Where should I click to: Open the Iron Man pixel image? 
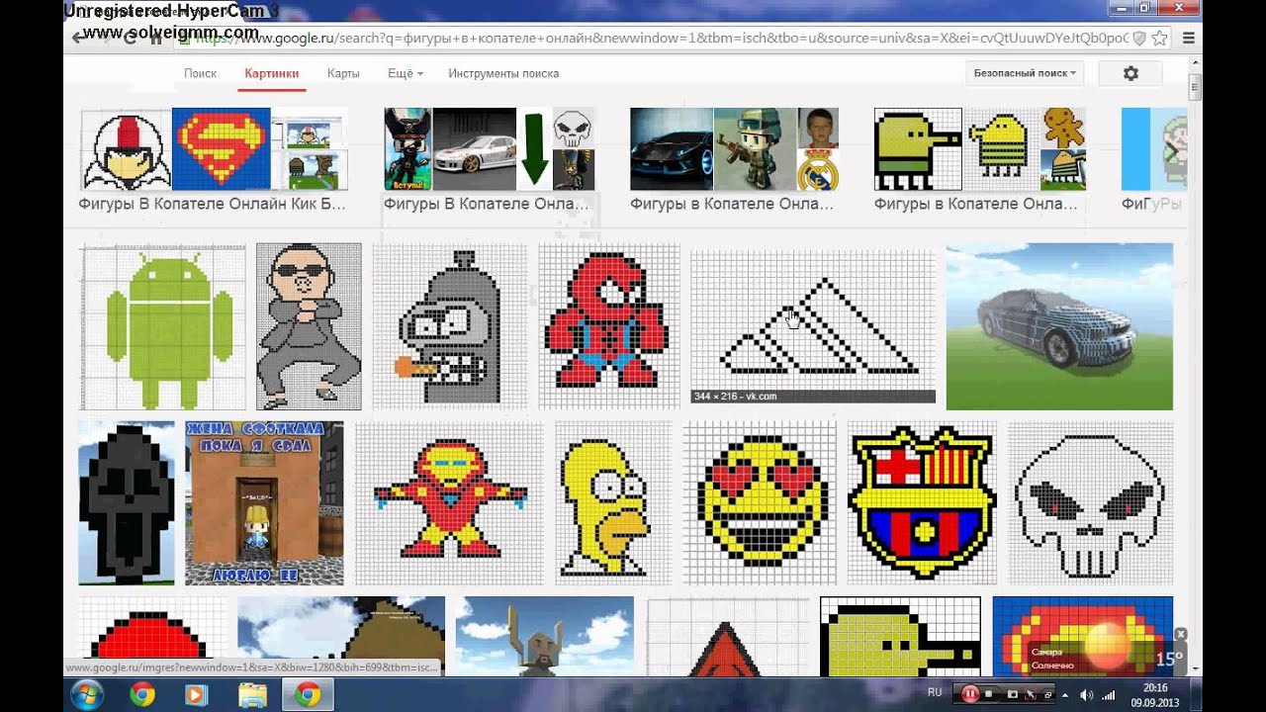coord(449,503)
